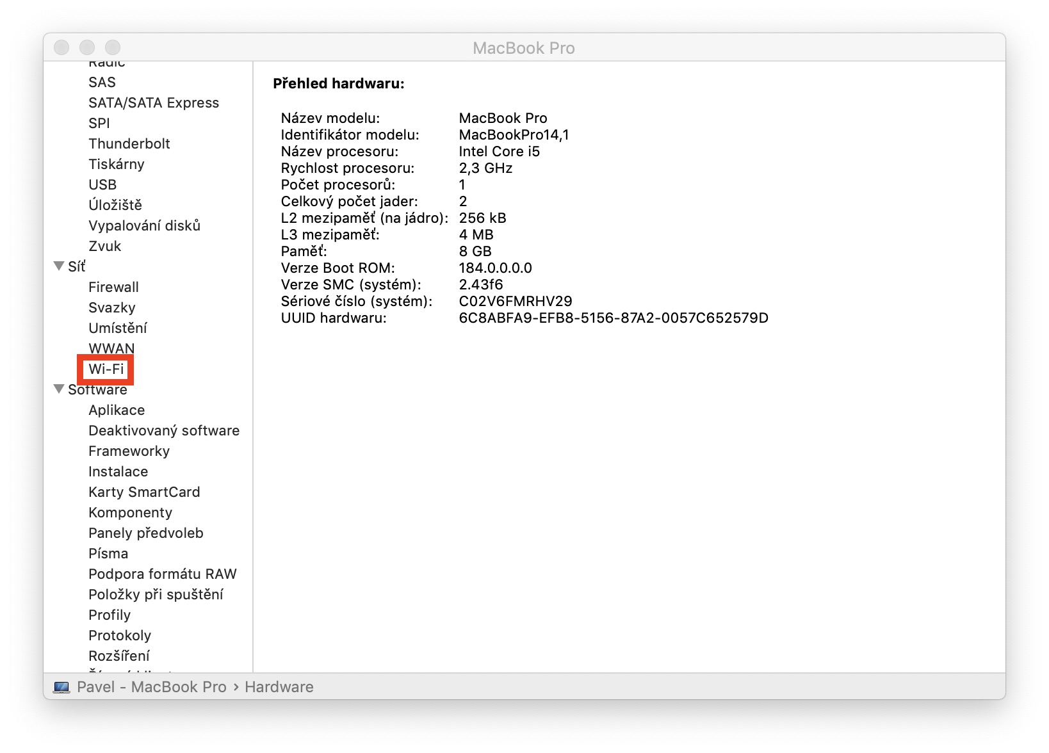Collapse the Síť section triangle

click(59, 266)
